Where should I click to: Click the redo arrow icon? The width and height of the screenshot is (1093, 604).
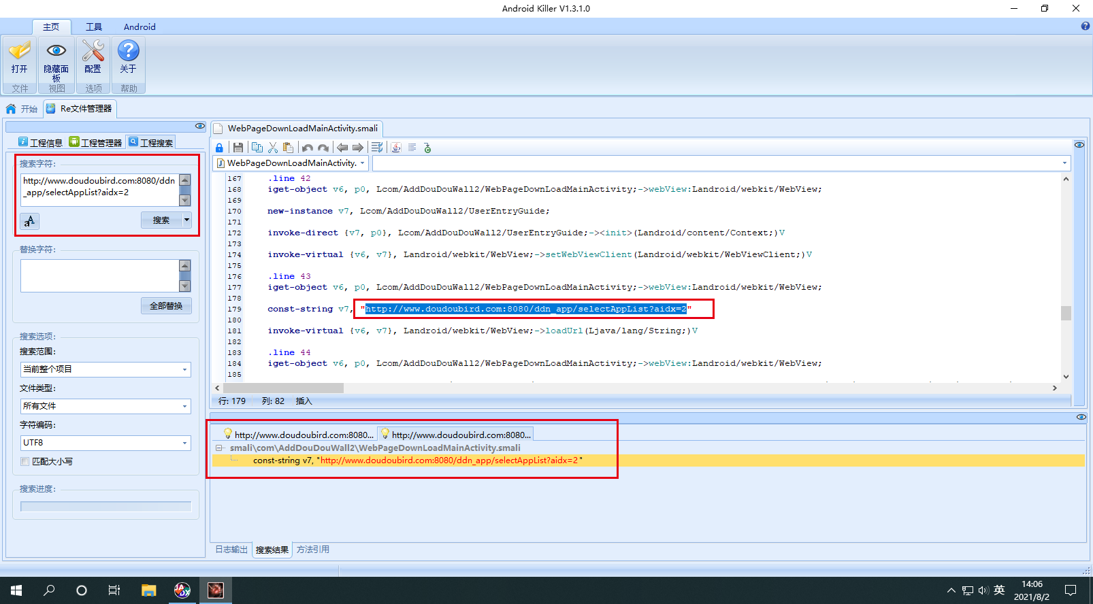[x=323, y=148]
